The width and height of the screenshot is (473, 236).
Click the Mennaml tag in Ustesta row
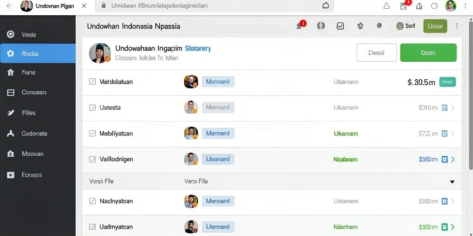coord(218,107)
